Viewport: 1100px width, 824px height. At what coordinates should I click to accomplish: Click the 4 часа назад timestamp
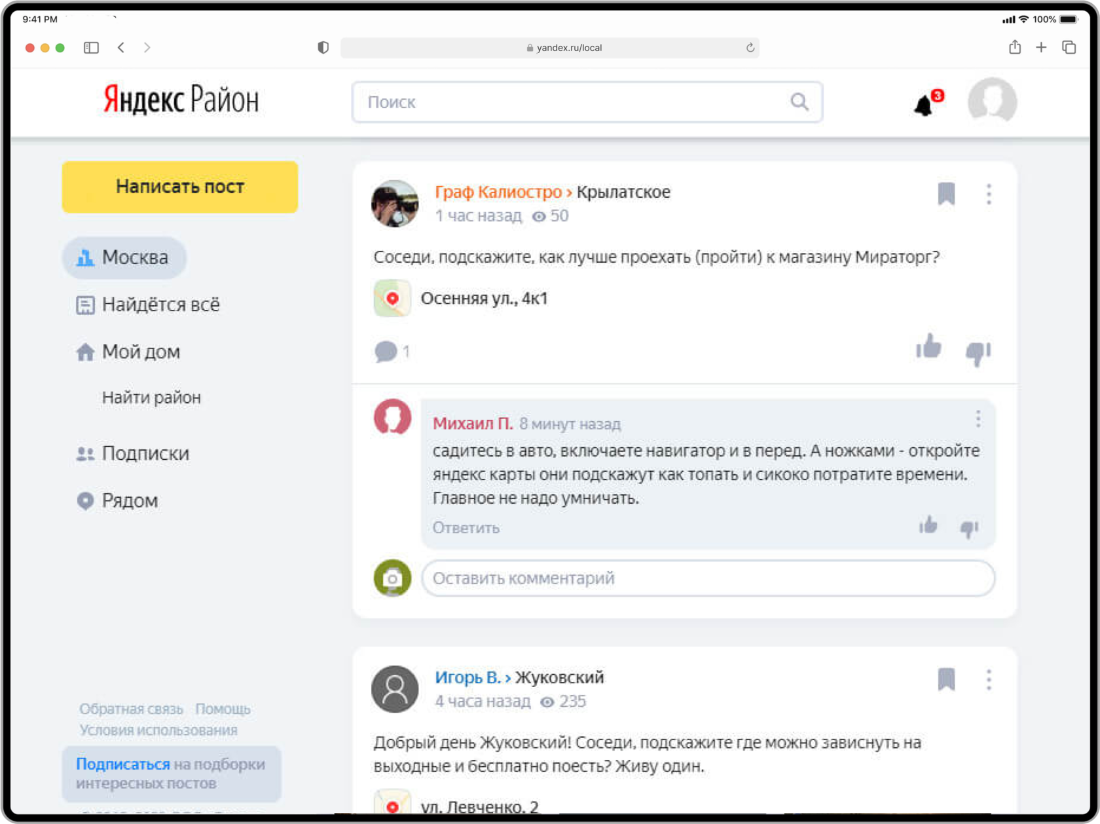click(x=483, y=701)
